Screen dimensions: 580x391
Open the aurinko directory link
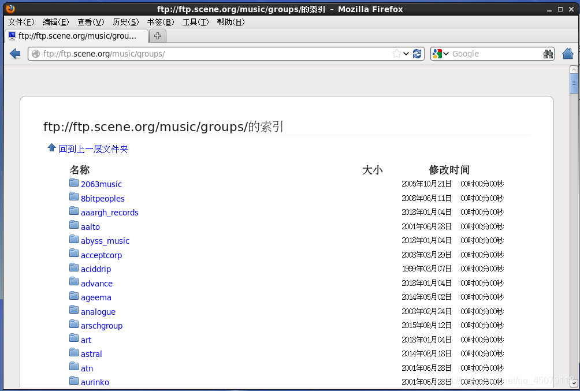[x=95, y=382]
